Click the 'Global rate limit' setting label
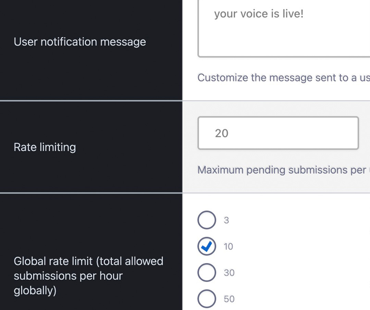Screen dimensions: 370x310 click(88, 261)
